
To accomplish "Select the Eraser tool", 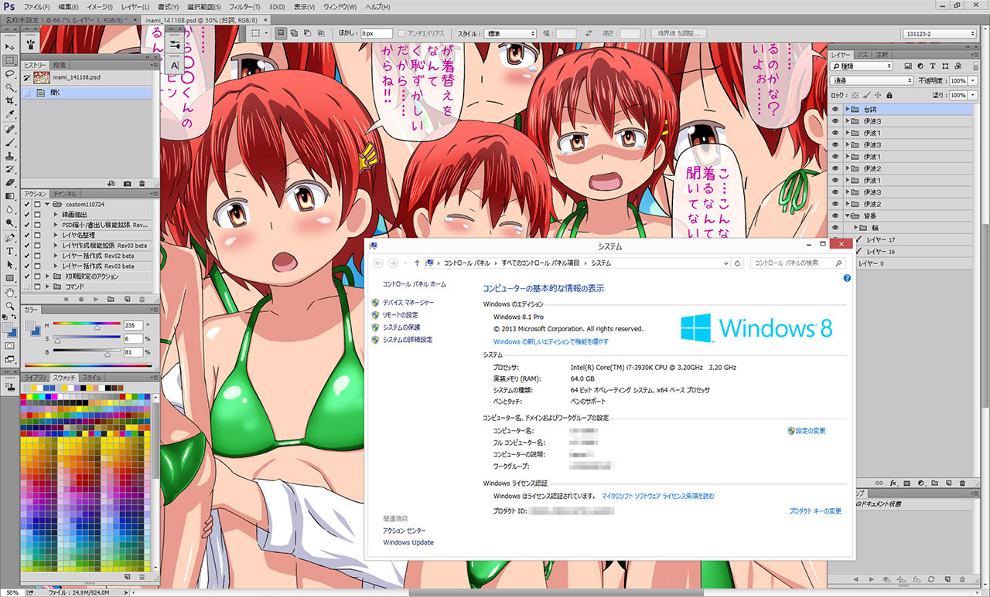I will pos(10,182).
